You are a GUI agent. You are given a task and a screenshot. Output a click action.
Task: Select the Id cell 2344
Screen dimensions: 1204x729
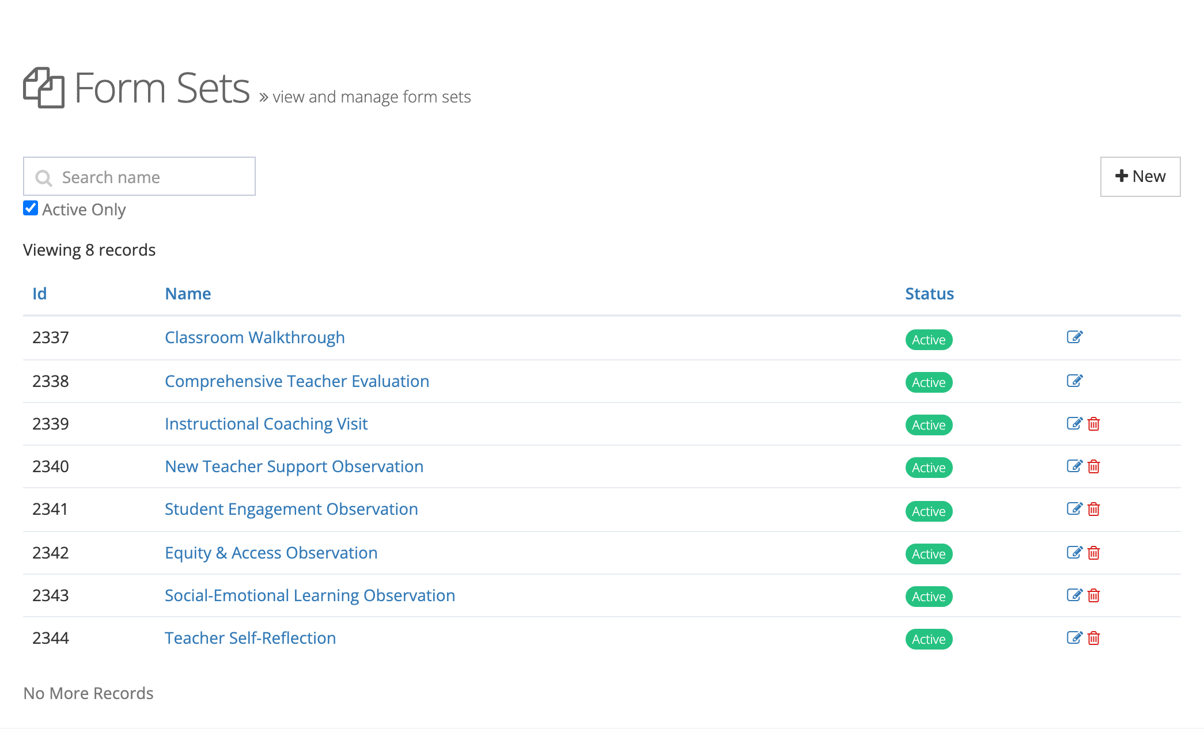tap(51, 638)
